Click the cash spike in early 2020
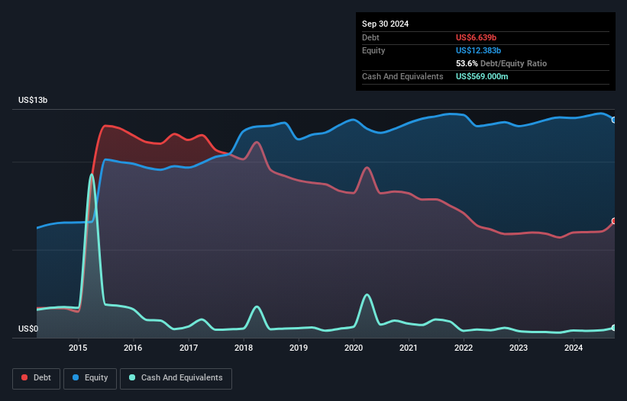Screen dimensions: 627x401 pos(367,295)
